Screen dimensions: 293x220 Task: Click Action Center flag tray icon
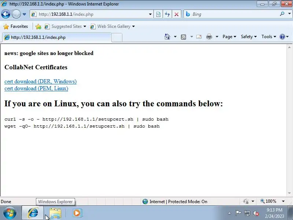click(238, 213)
